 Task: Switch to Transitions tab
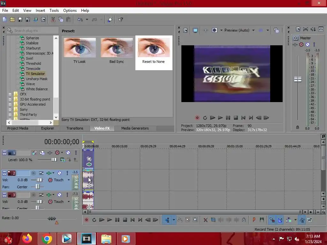75,128
